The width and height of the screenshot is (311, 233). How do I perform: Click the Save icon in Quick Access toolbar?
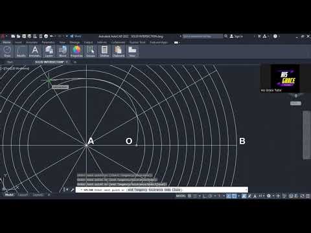tap(24, 36)
